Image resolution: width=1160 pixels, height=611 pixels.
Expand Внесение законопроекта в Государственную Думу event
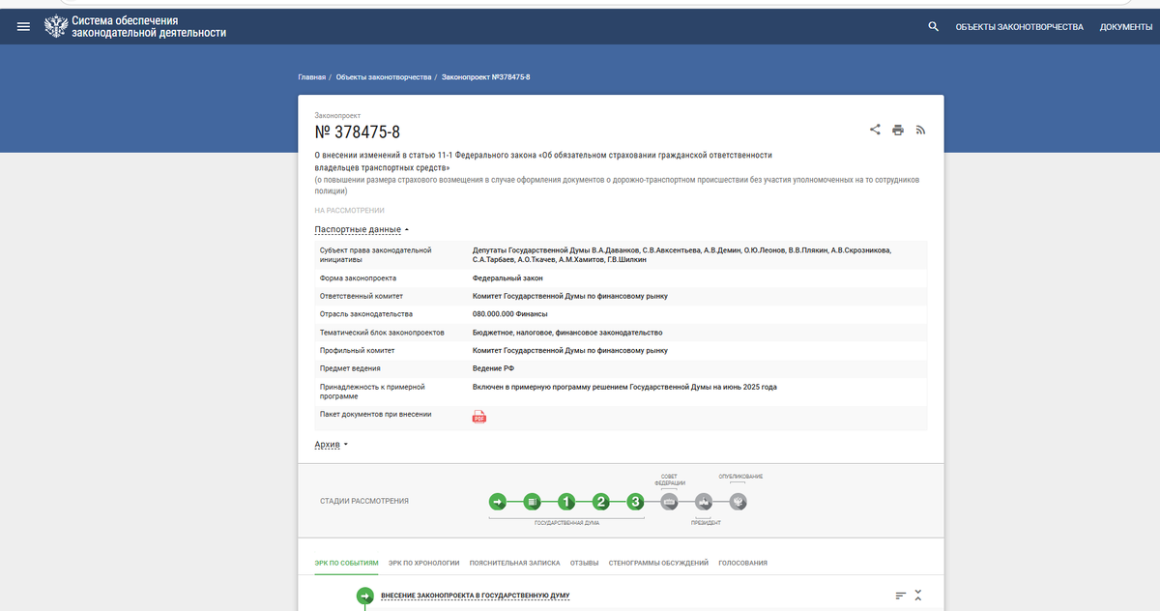click(x=475, y=596)
